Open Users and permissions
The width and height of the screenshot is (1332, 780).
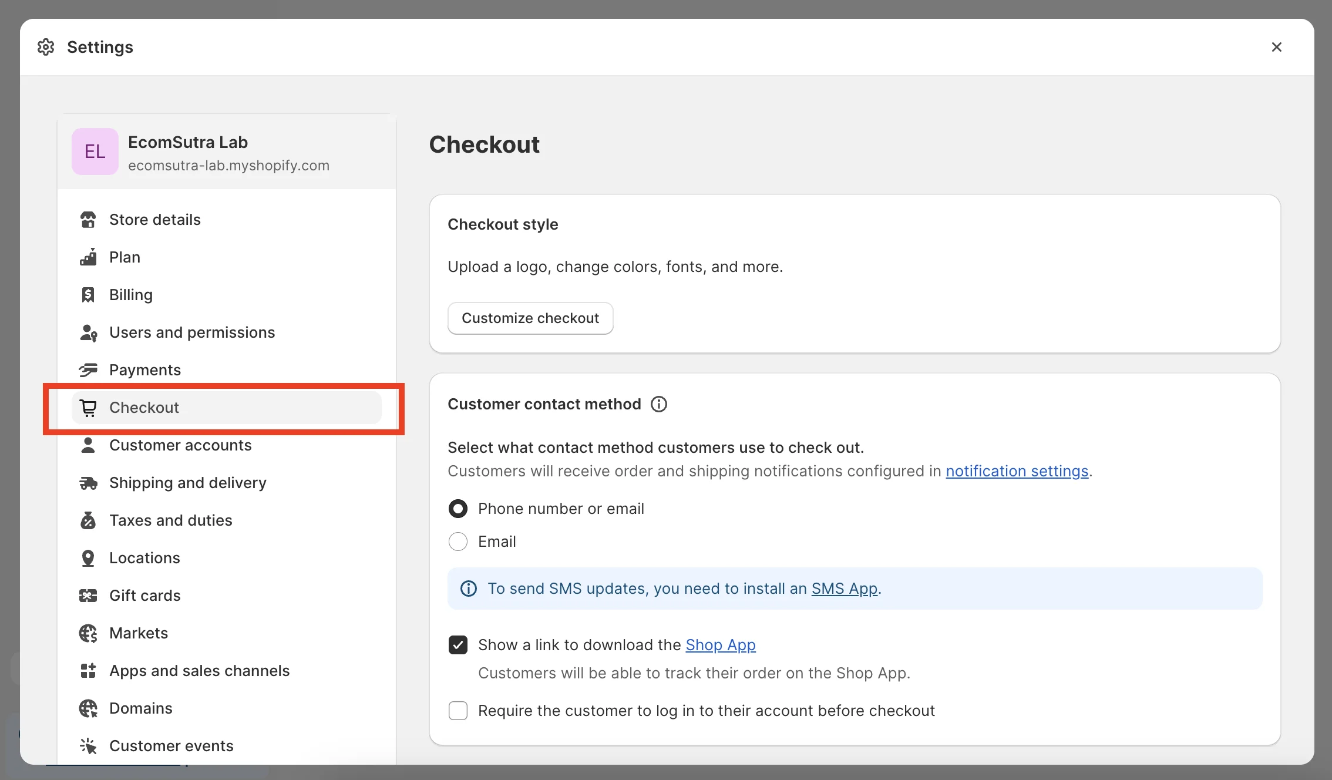pyautogui.click(x=227, y=332)
